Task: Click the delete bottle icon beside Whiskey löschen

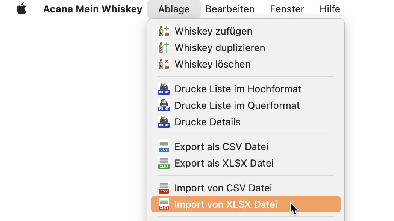Action: [x=164, y=64]
